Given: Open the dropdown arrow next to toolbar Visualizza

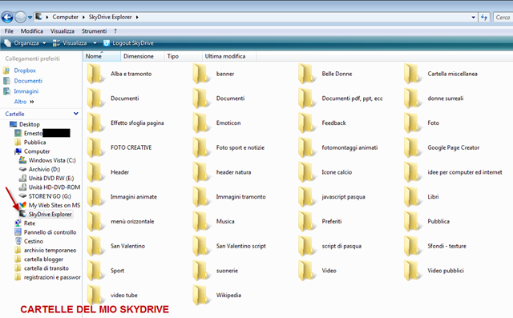Looking at the screenshot, I should (x=95, y=43).
